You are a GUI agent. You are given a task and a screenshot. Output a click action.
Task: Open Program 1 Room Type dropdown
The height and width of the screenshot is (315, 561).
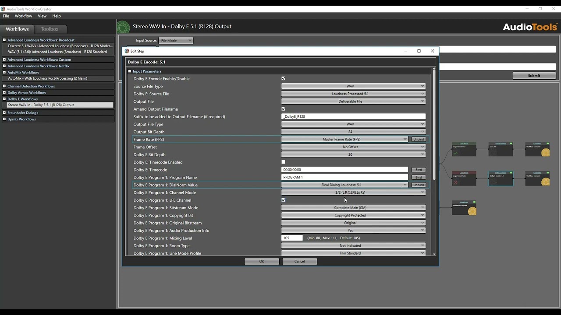[353, 245]
